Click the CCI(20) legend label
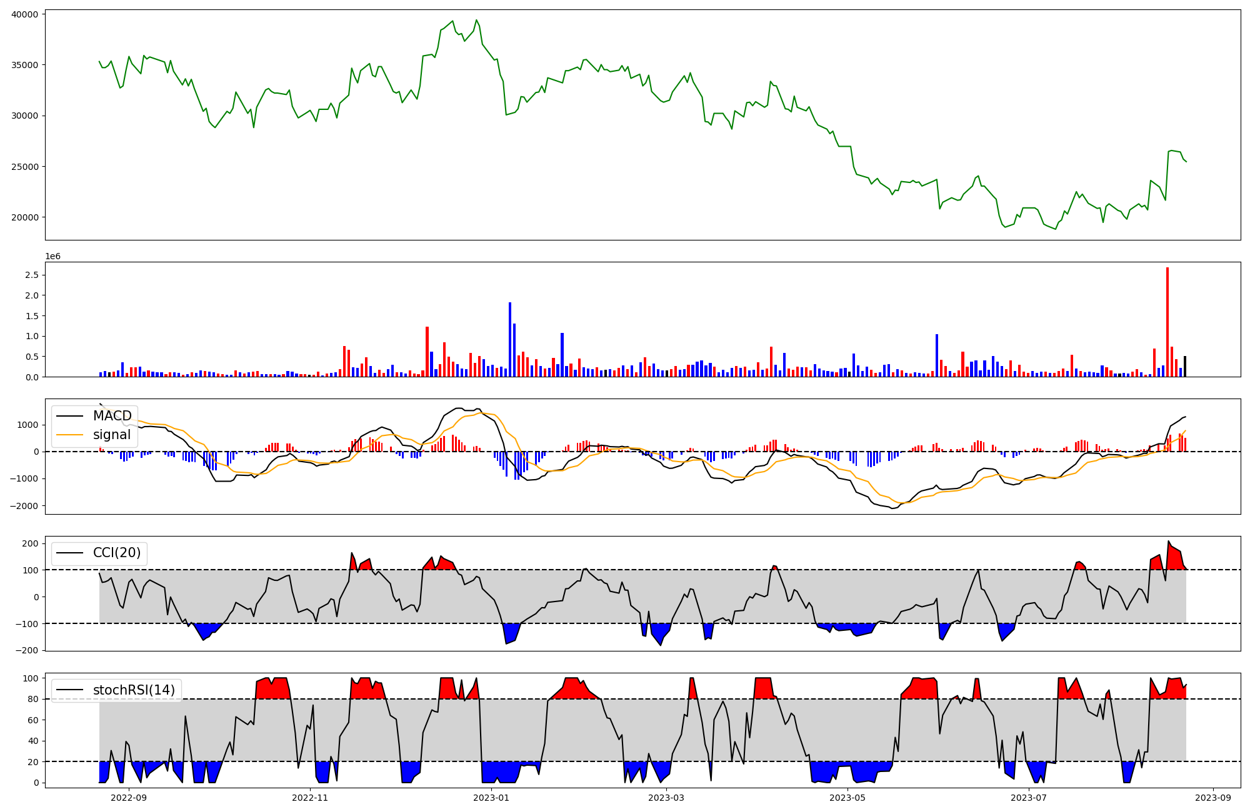Viewport: 1250px width, 812px height. coord(116,553)
